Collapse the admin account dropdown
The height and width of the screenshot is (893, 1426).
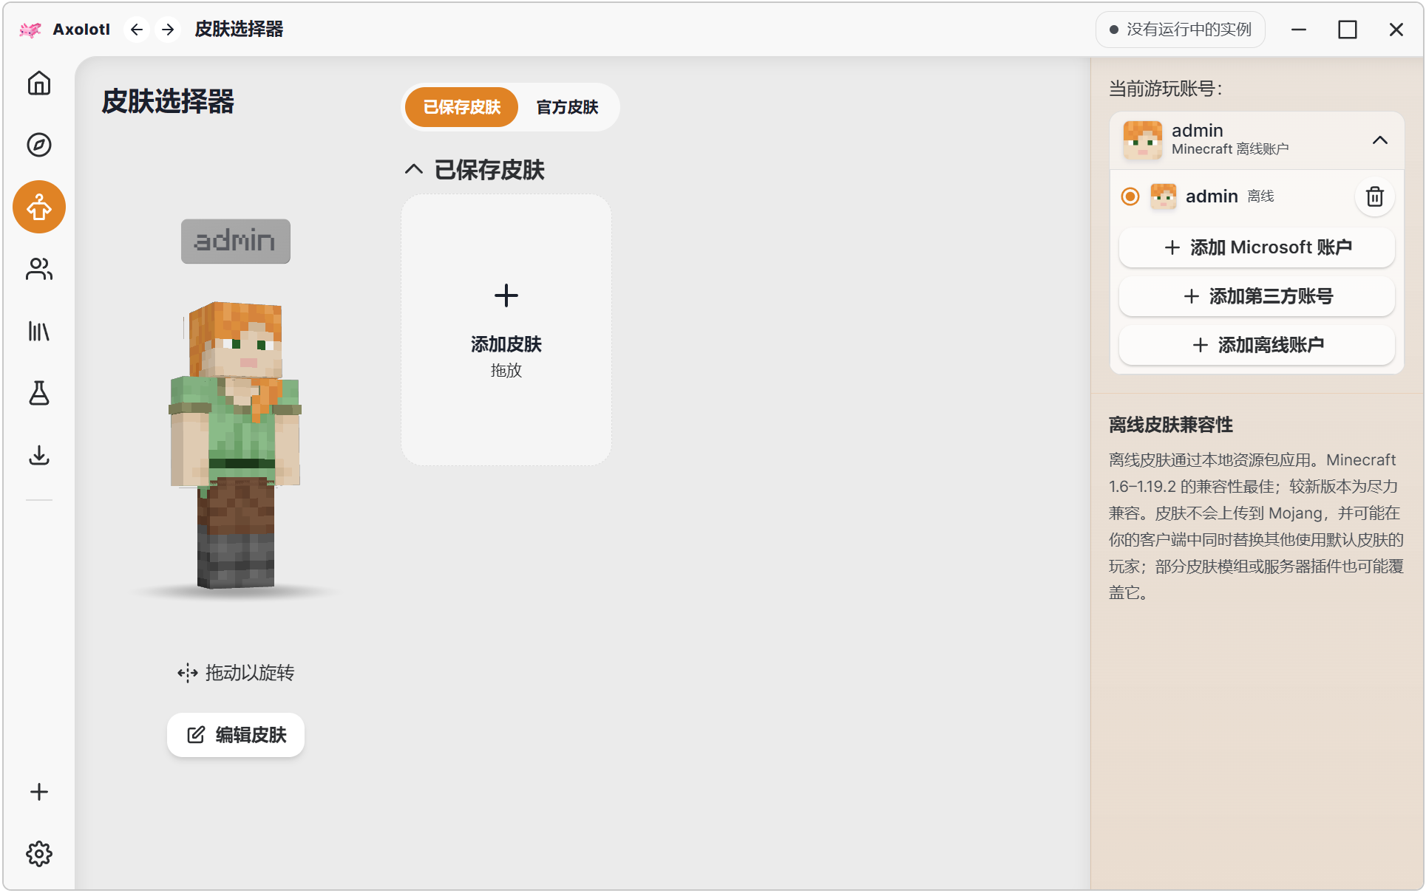coord(1379,140)
